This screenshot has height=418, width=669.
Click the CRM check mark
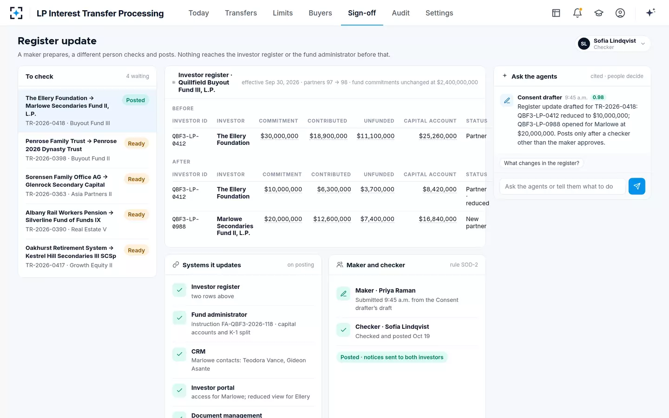pyautogui.click(x=179, y=354)
